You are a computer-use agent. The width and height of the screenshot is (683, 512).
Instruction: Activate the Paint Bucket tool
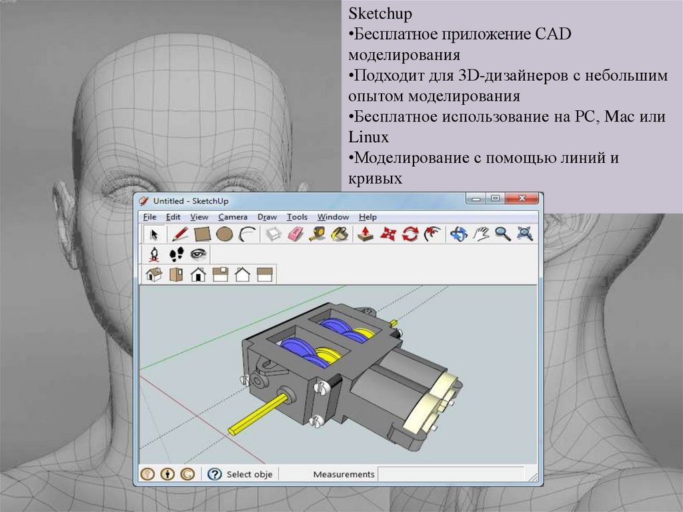point(340,234)
